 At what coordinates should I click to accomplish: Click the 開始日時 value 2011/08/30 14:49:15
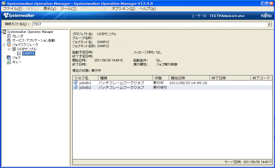pos(108,60)
